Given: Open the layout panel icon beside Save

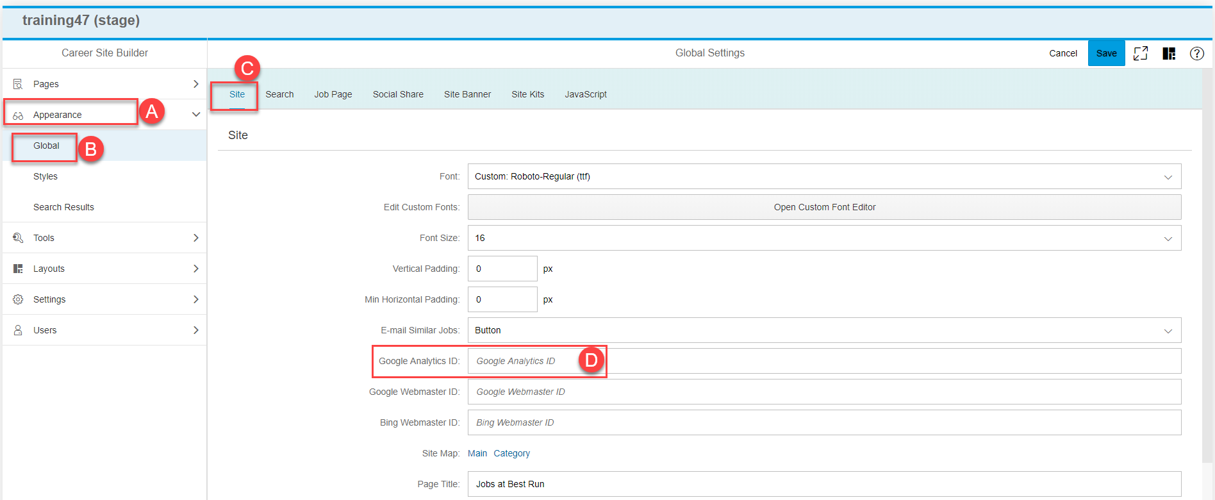Looking at the screenshot, I should 1169,53.
